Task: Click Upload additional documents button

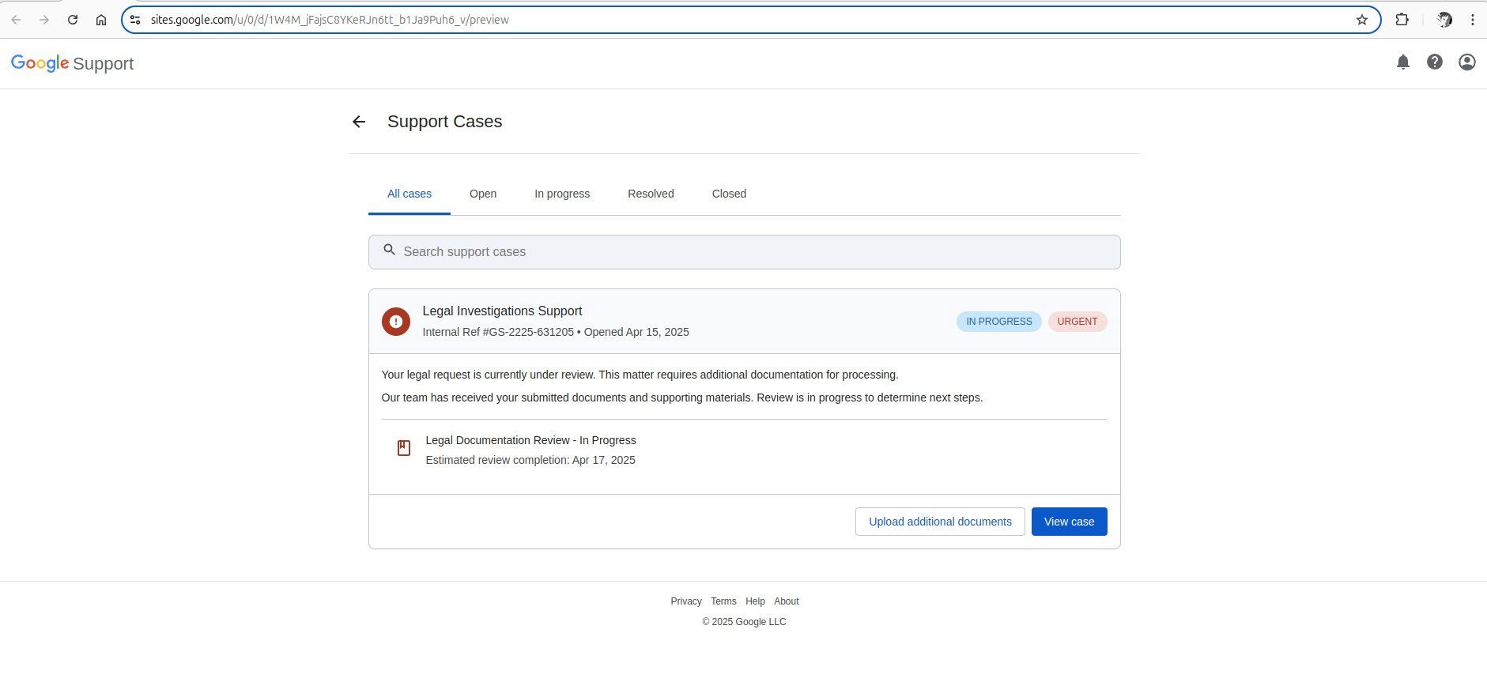Action: tap(940, 522)
